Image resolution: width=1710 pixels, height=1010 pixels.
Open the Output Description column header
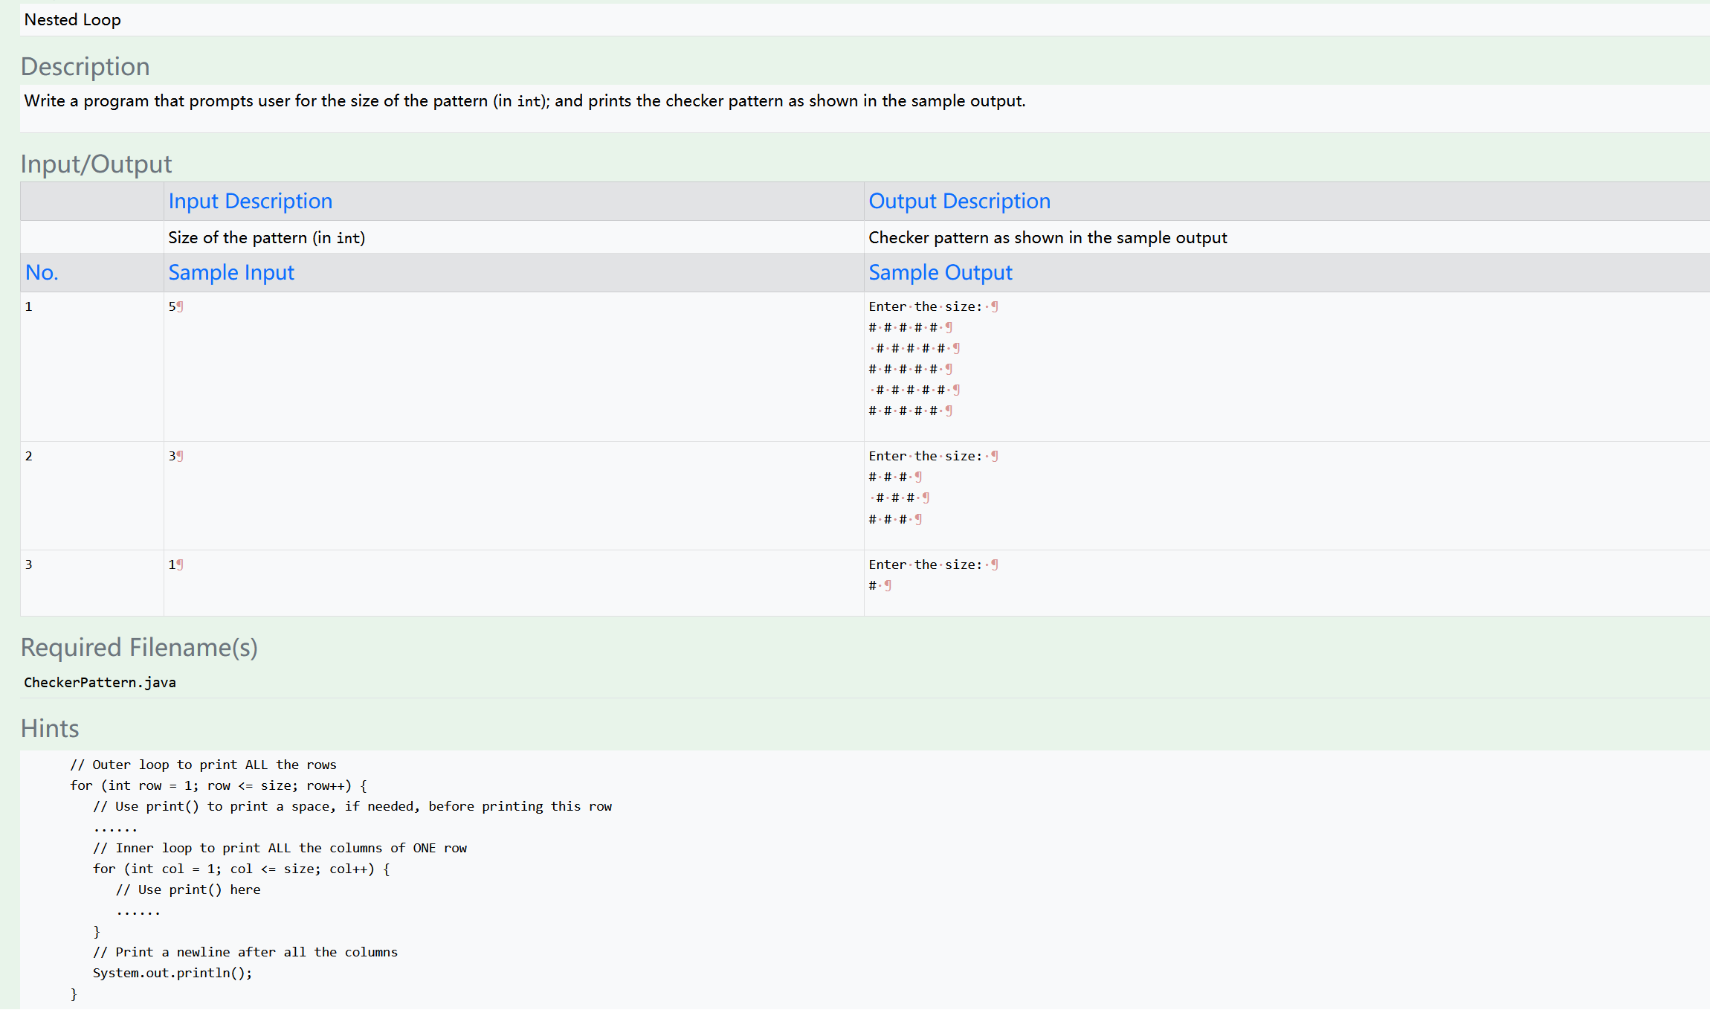click(959, 201)
